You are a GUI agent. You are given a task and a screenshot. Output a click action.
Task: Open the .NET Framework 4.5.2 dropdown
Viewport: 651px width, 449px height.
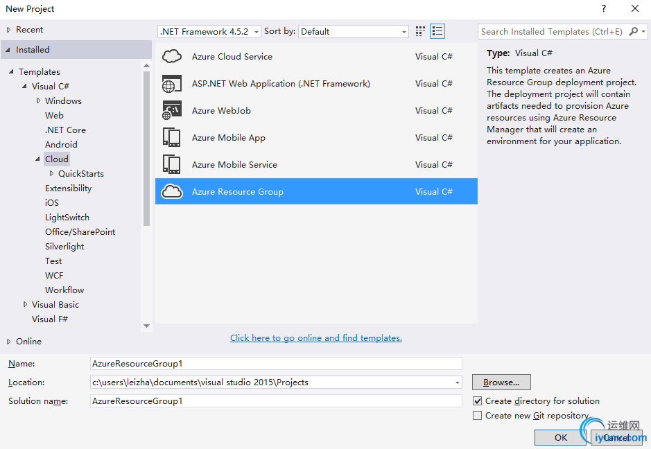click(x=209, y=32)
